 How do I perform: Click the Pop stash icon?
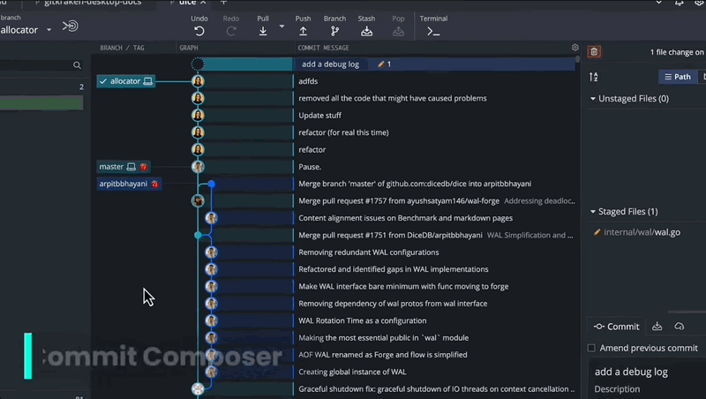pyautogui.click(x=398, y=31)
